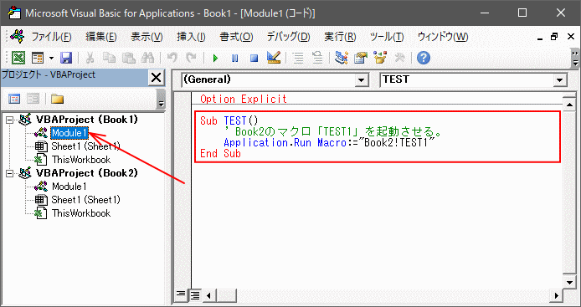Click the outdent icon in toolbar
This screenshot has width=581, height=307.
(x=317, y=58)
